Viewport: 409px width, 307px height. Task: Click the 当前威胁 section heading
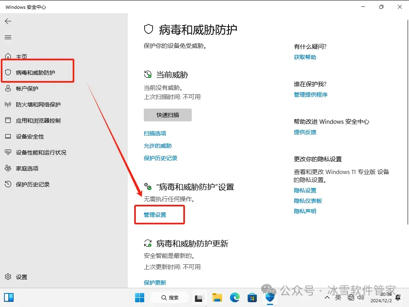[172, 75]
